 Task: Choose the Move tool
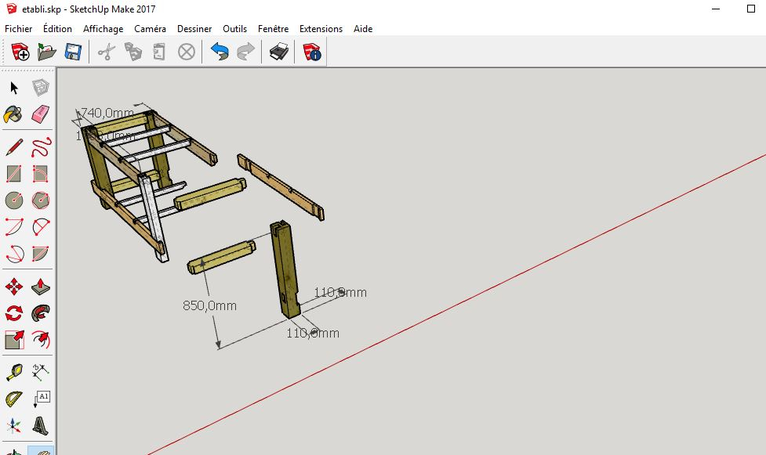click(x=14, y=287)
